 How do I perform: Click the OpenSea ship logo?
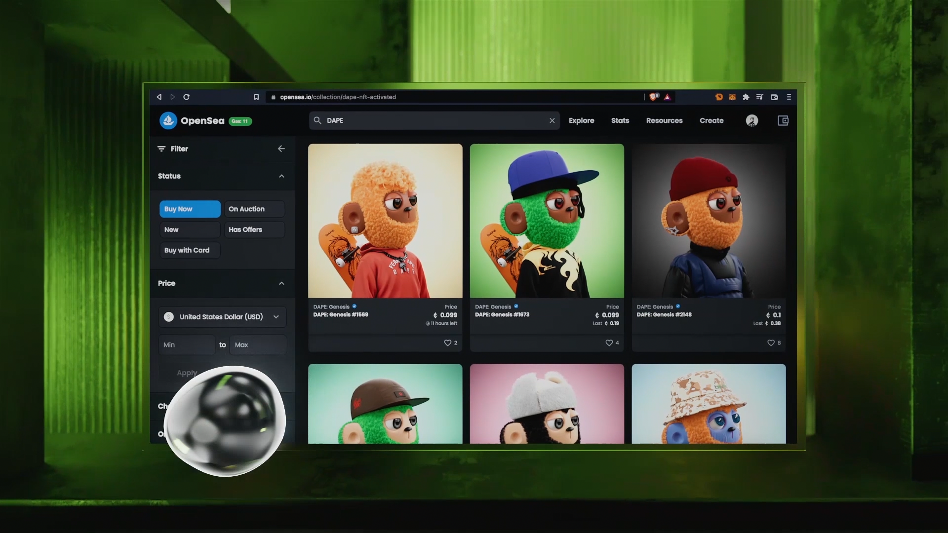point(168,120)
